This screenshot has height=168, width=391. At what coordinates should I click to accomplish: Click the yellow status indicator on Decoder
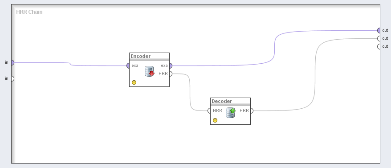[215, 120]
